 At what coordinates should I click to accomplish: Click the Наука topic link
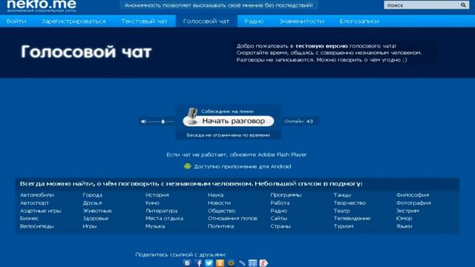click(215, 195)
